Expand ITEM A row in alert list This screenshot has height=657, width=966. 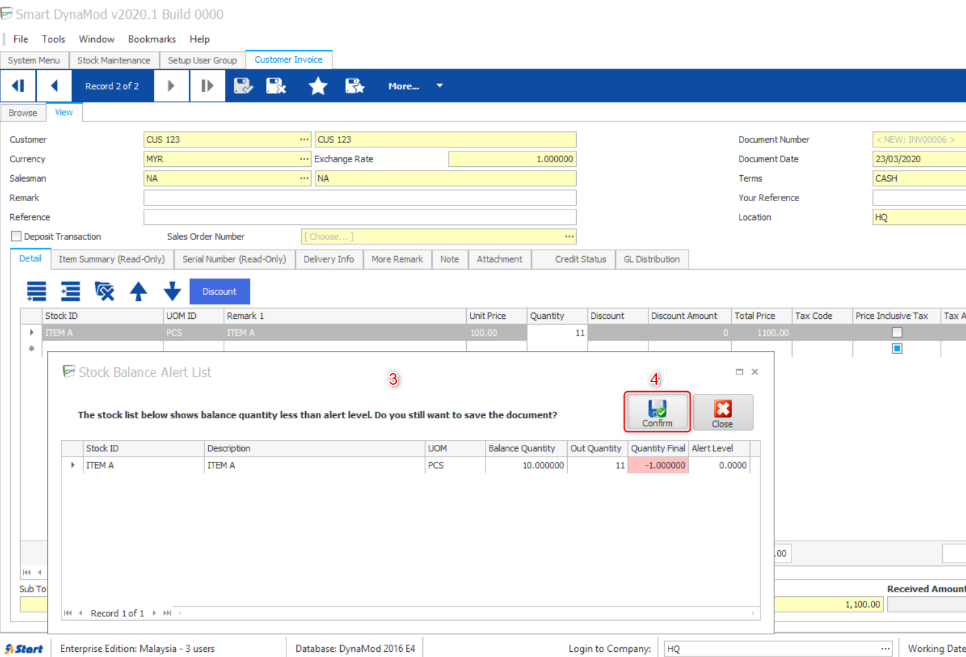click(x=72, y=465)
